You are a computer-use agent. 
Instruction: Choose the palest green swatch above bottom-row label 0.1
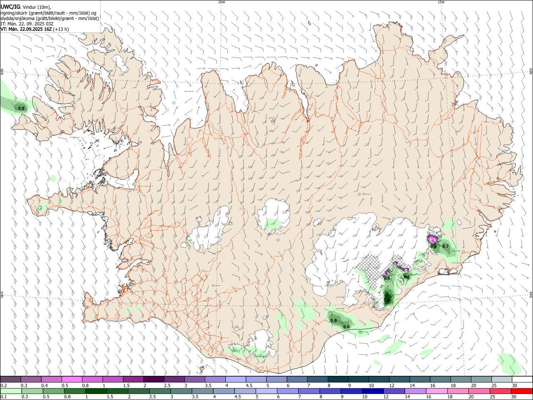point(10,391)
